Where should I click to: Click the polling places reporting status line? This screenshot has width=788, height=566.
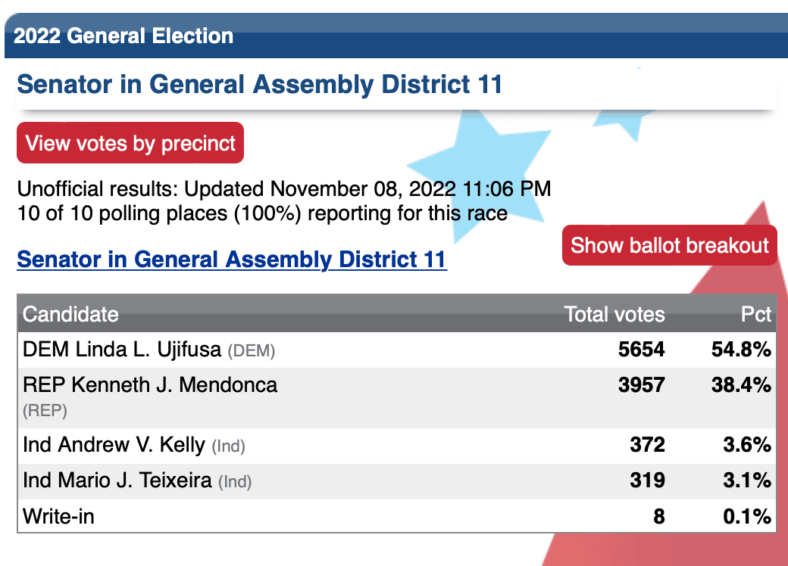click(x=262, y=213)
